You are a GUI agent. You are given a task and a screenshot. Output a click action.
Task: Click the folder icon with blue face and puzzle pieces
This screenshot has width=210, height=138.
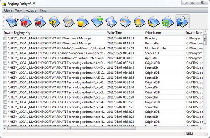[154, 22]
